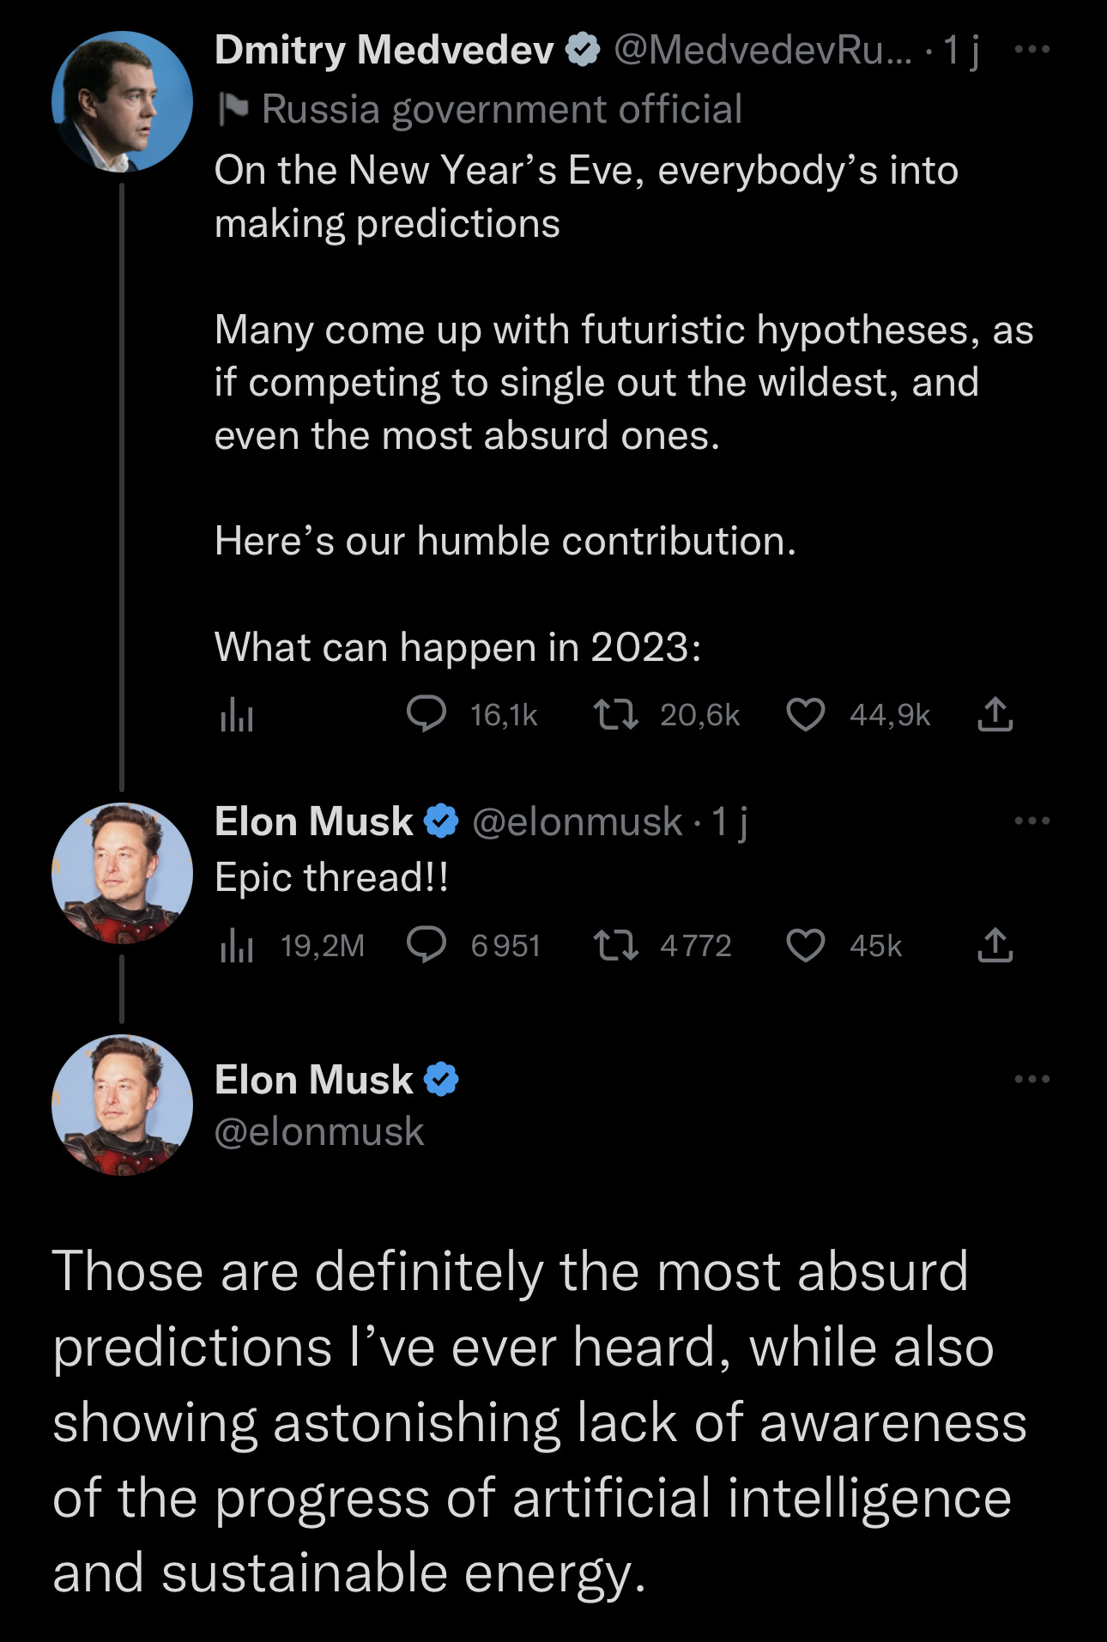The width and height of the screenshot is (1107, 1642).
Task: Open Dmitry Medvedev's profile picture
Action: coord(122,101)
